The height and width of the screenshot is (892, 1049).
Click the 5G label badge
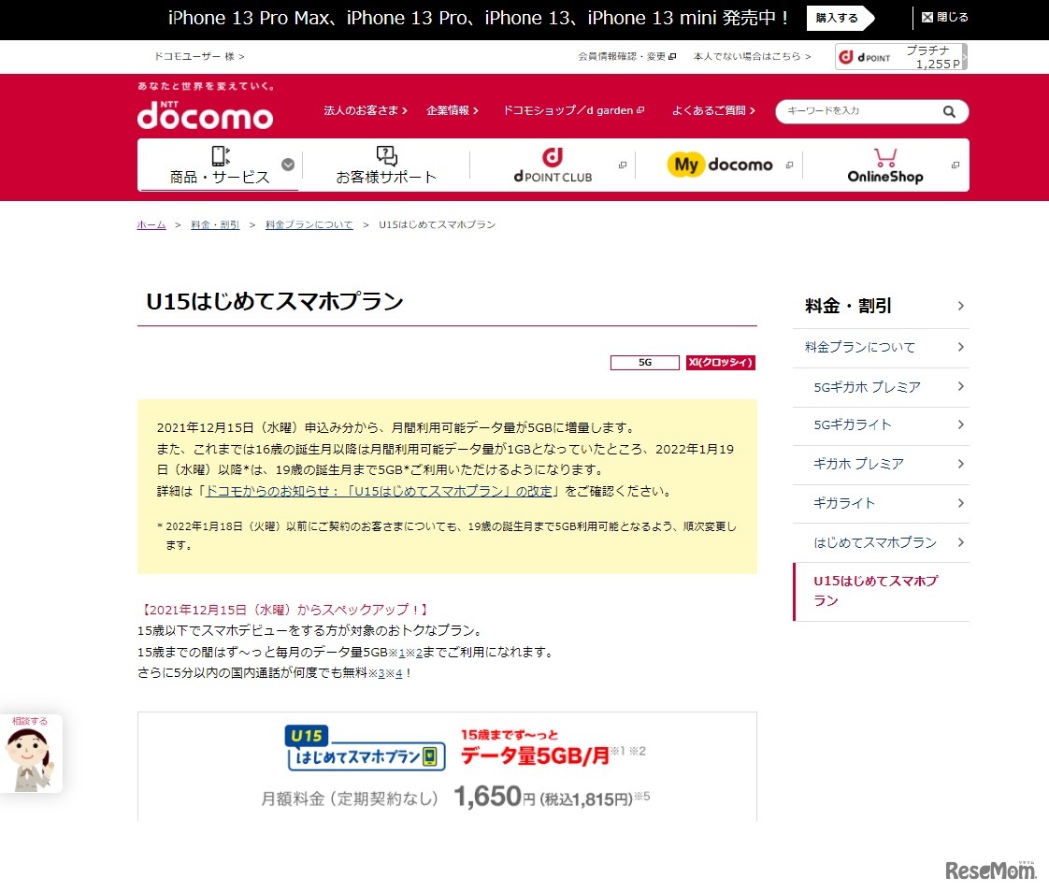(645, 362)
